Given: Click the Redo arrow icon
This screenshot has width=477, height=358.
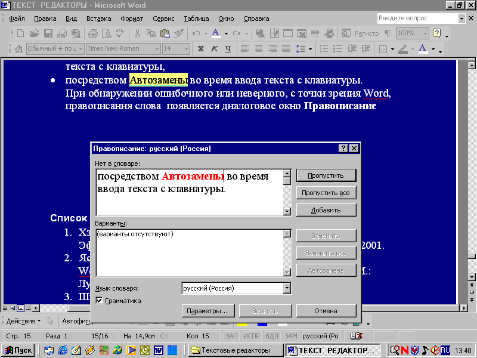Looking at the screenshot, I should pos(237,33).
